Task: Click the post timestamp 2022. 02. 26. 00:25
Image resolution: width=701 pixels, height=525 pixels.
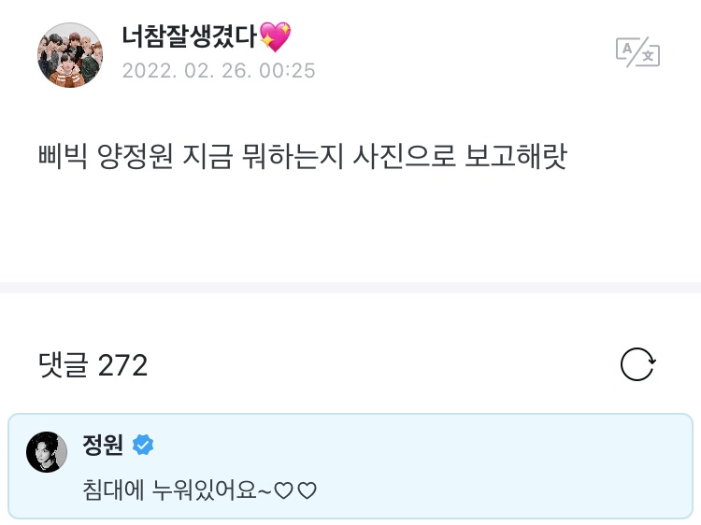Action: click(x=219, y=71)
